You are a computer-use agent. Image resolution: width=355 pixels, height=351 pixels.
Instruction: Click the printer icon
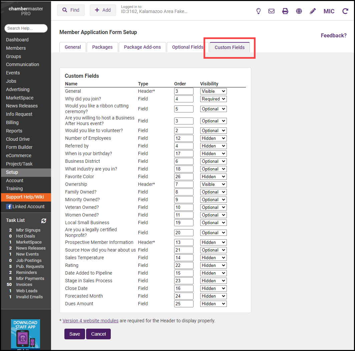click(x=285, y=11)
